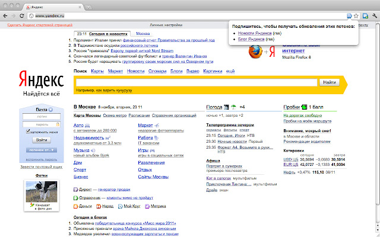Click the umbrella weather icon

pos(233,107)
